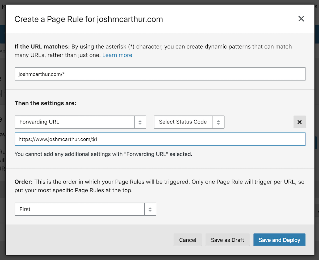Remove the Forwarding URL setting row
Viewport: 319px width, 260px height.
click(x=299, y=122)
